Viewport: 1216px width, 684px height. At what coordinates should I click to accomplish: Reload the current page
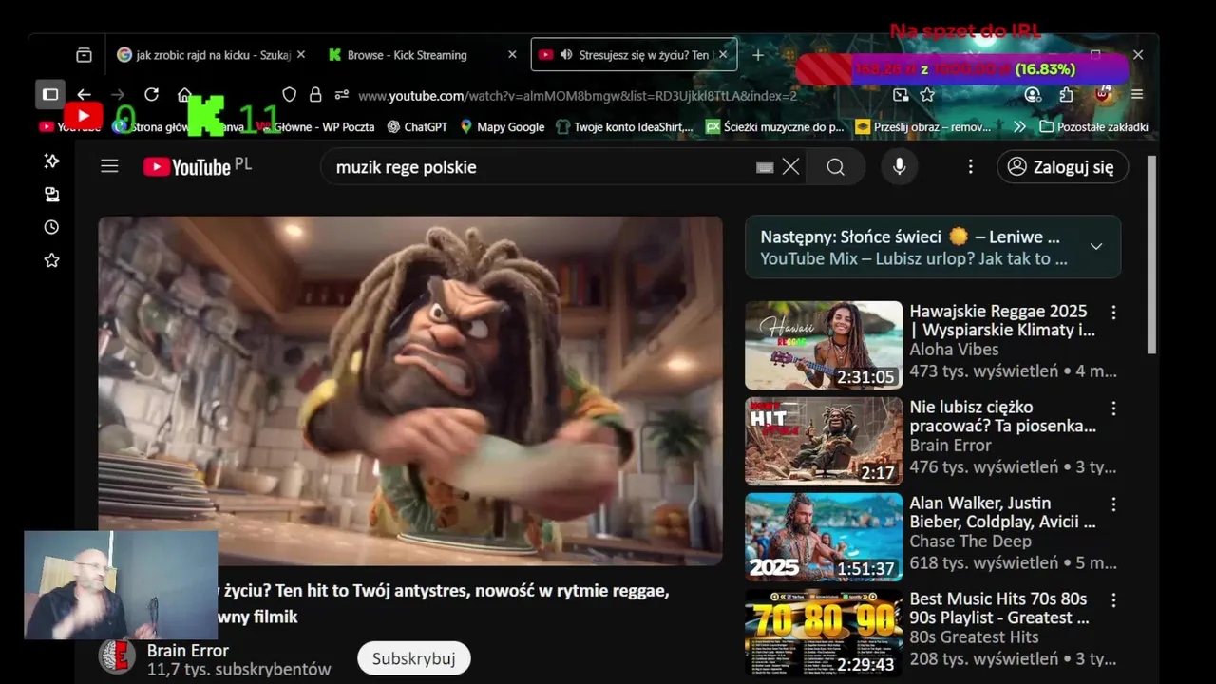[x=151, y=94]
